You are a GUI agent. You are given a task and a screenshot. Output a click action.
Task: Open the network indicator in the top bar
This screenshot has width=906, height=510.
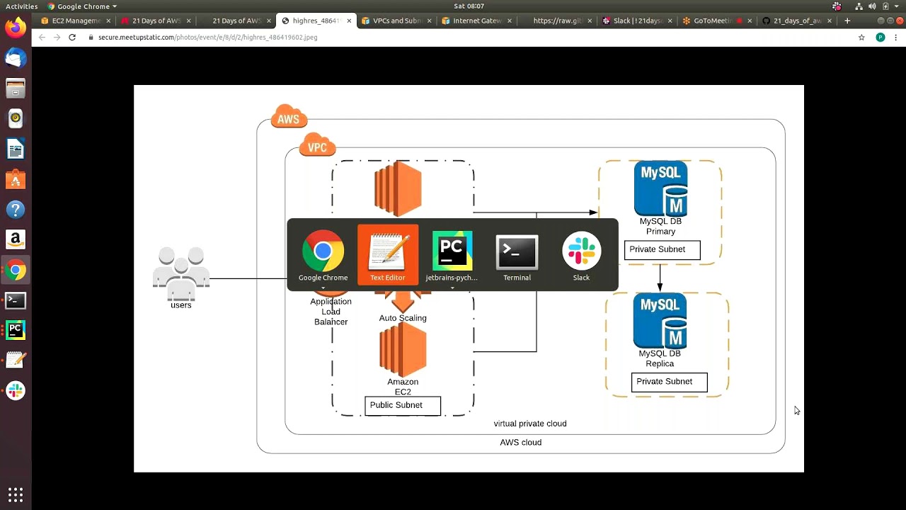click(x=858, y=6)
